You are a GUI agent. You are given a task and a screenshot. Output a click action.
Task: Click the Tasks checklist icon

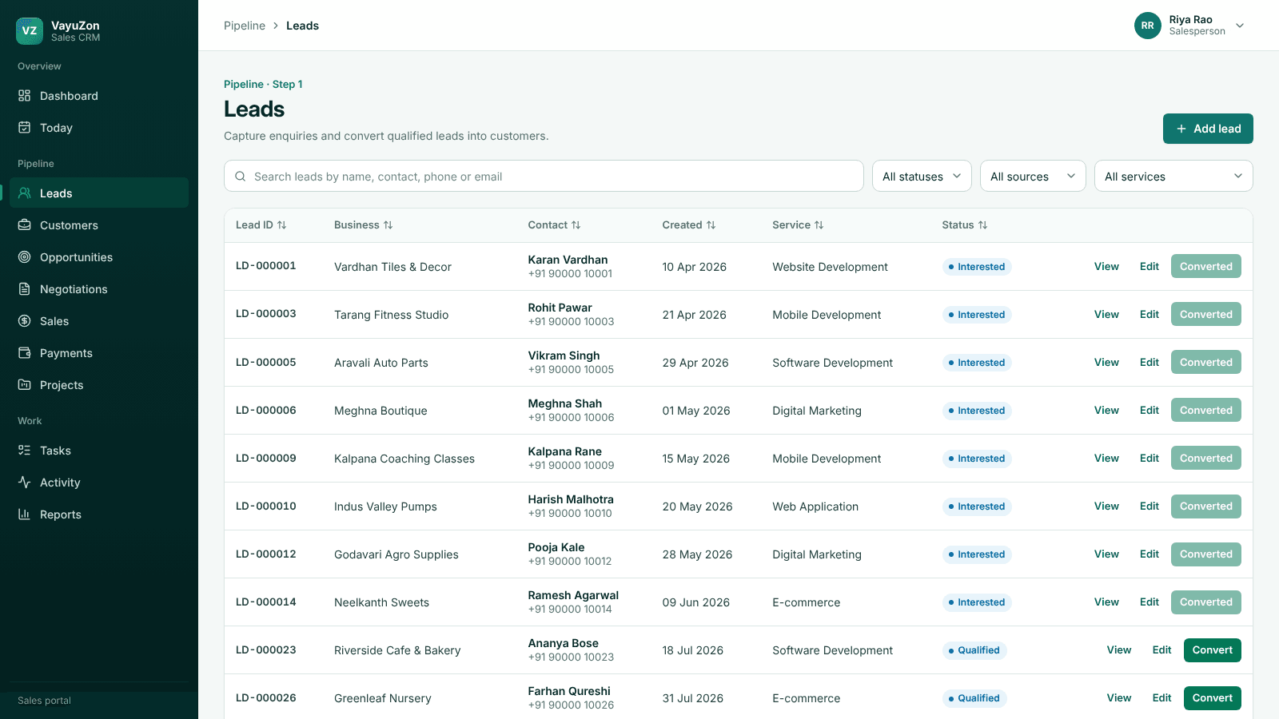(x=25, y=451)
